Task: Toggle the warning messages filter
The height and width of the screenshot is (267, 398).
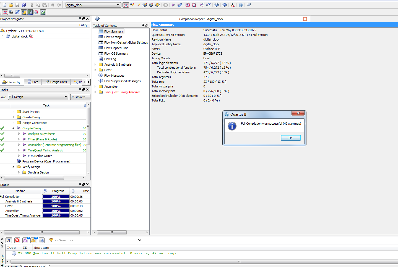Action: (x=33, y=240)
